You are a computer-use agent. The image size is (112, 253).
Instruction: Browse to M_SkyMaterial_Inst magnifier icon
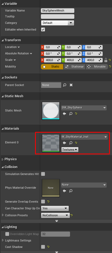click(71, 143)
